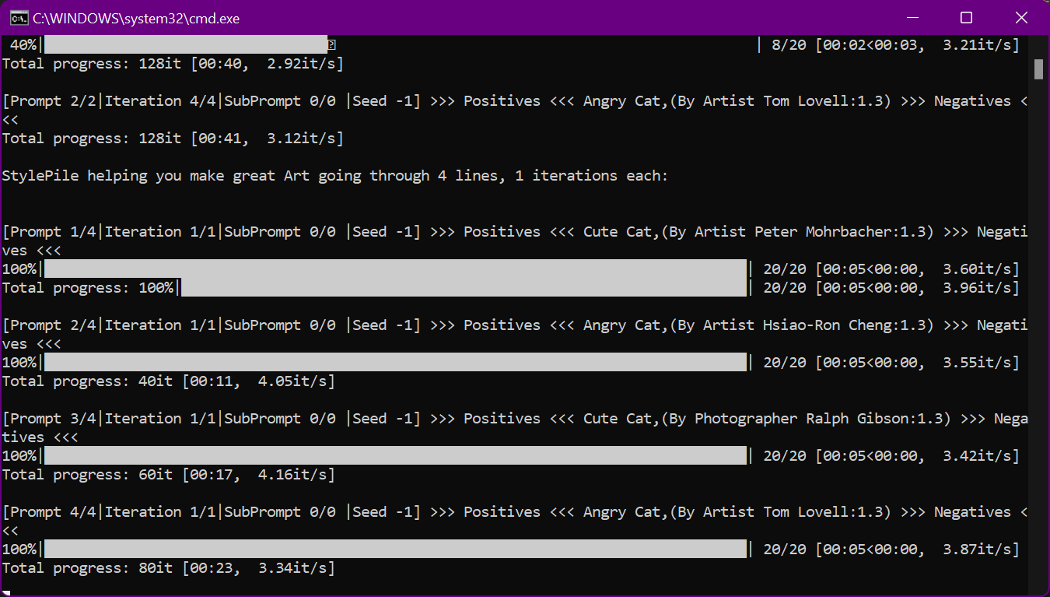Click the '[Prompt 1/4|Iteration 1/1' Cute Cat line
Image resolution: width=1050 pixels, height=597 pixels.
coord(515,241)
